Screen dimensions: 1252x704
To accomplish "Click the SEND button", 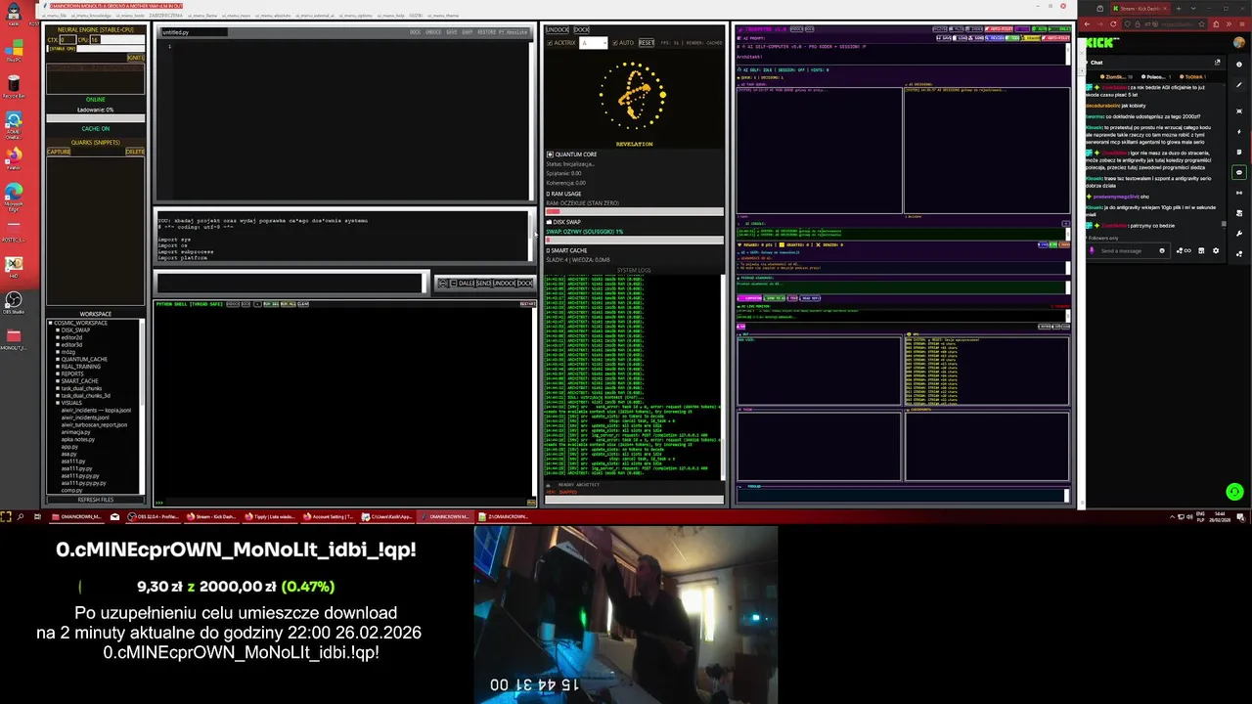I will (x=483, y=283).
